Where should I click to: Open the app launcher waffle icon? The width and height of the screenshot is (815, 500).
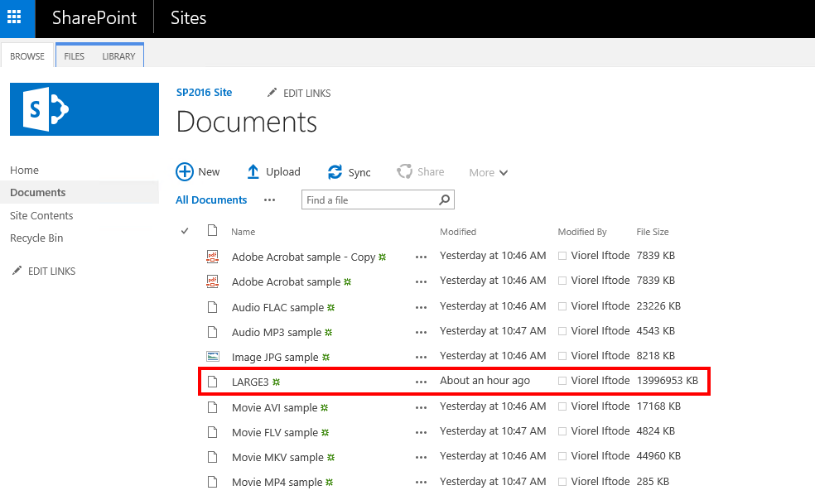tap(14, 17)
